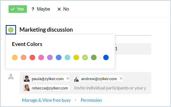Remove paula@zylker.com from participants
This screenshot has width=171, height=107.
click(68, 79)
